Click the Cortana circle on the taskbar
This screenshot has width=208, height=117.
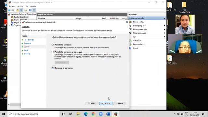(63, 114)
